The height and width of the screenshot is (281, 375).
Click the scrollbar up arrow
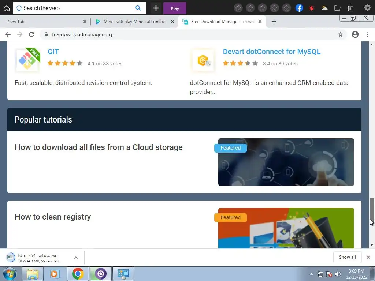coord(372,44)
